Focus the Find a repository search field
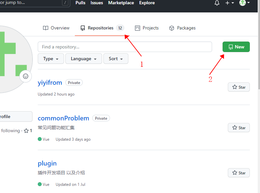 click(x=125, y=47)
